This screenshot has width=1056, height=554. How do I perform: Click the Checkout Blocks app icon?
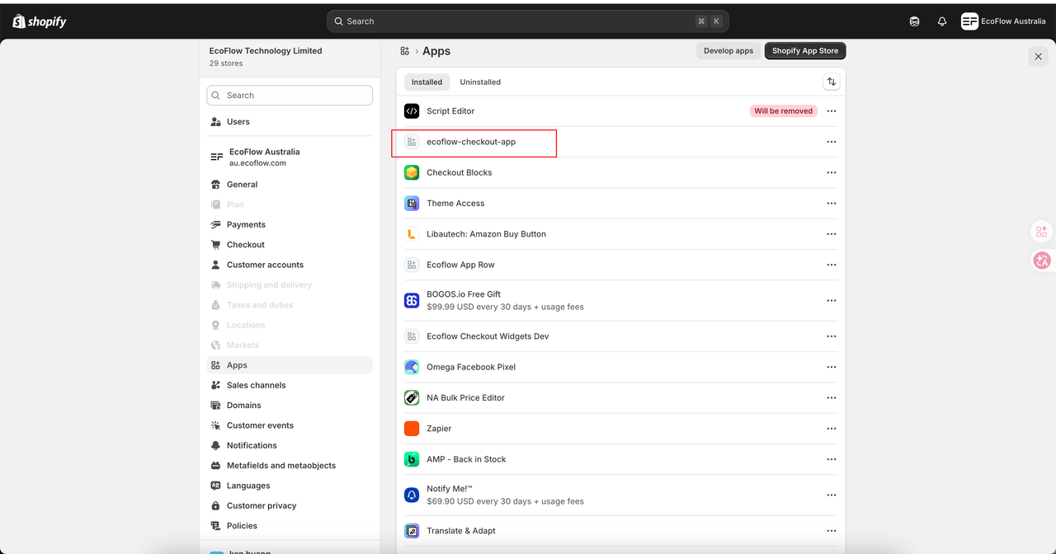click(412, 172)
